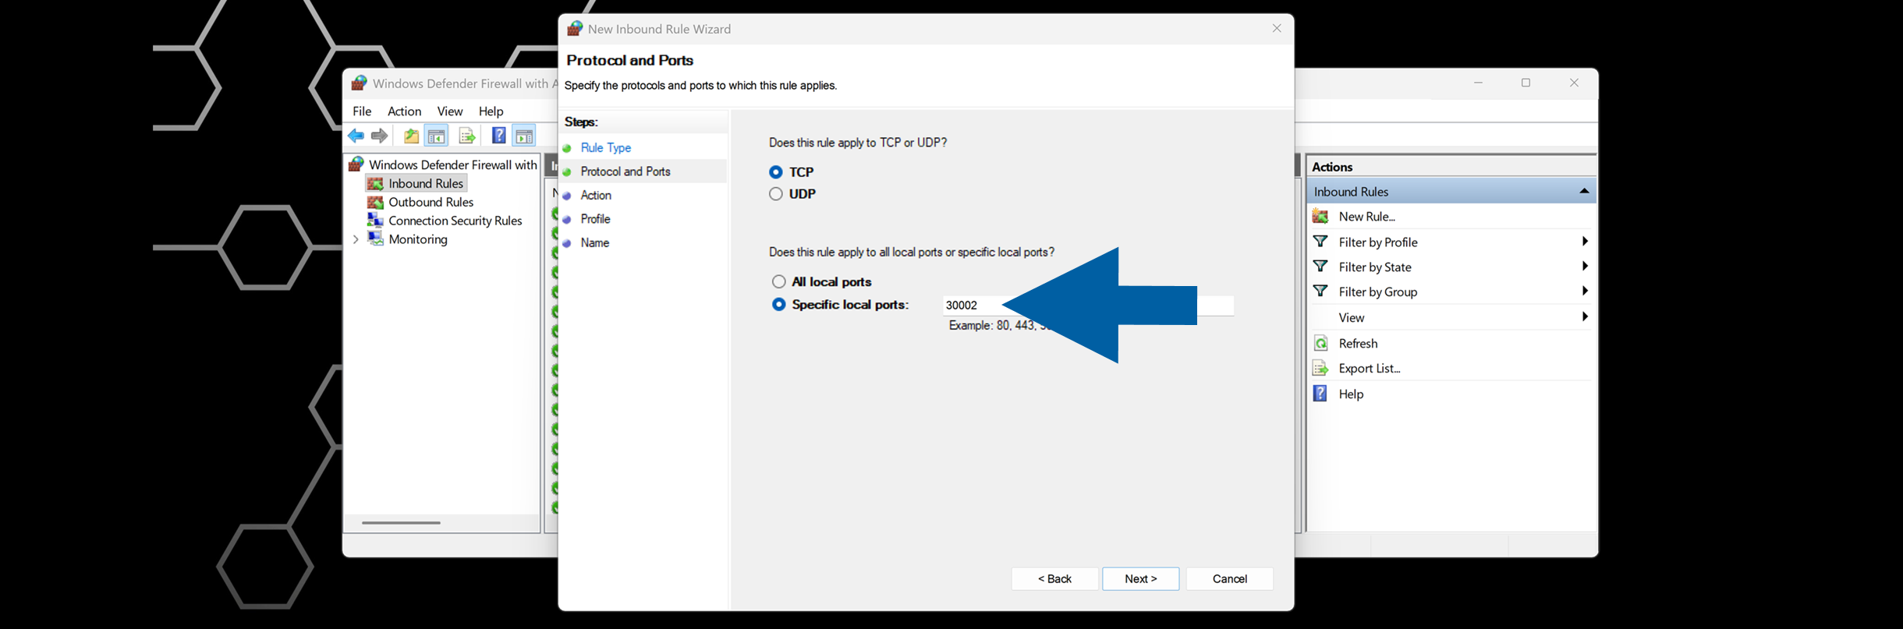
Task: Open the Filter by State submenu arrow
Action: [x=1585, y=267]
